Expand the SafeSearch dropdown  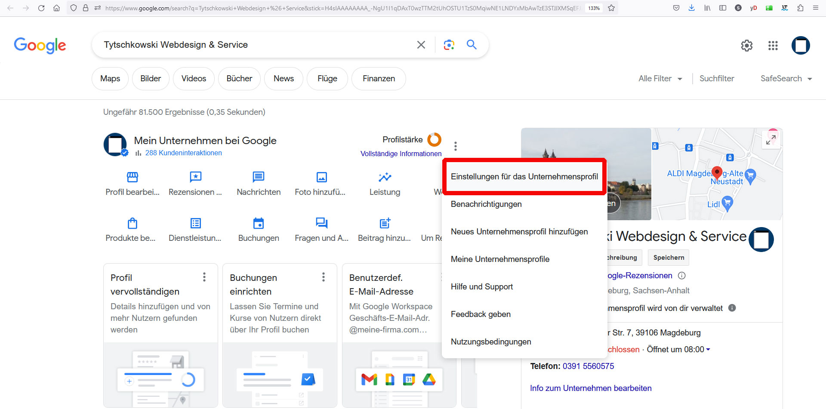point(786,79)
